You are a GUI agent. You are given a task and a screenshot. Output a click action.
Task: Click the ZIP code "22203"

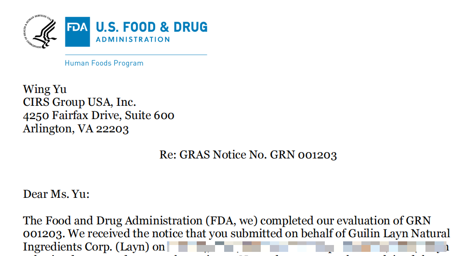[x=112, y=129]
